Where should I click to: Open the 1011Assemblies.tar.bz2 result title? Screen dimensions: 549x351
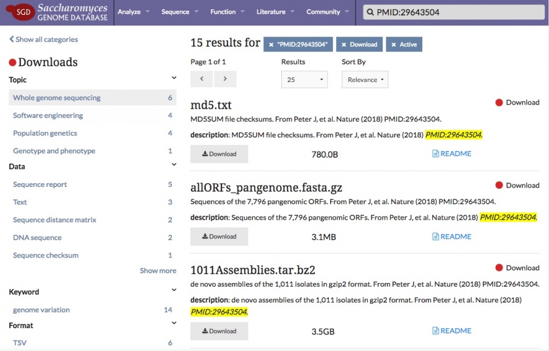pos(253,270)
